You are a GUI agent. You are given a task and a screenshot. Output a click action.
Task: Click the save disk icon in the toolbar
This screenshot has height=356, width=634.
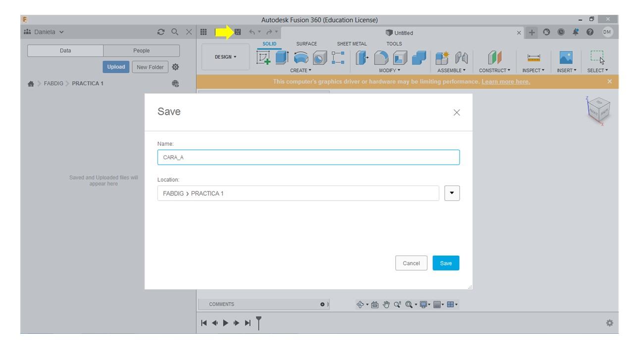click(x=238, y=33)
